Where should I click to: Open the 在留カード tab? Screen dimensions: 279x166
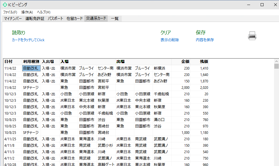click(x=75, y=18)
